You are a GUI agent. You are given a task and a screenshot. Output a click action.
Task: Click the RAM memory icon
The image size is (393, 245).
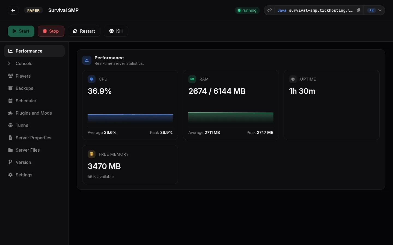pos(192,79)
